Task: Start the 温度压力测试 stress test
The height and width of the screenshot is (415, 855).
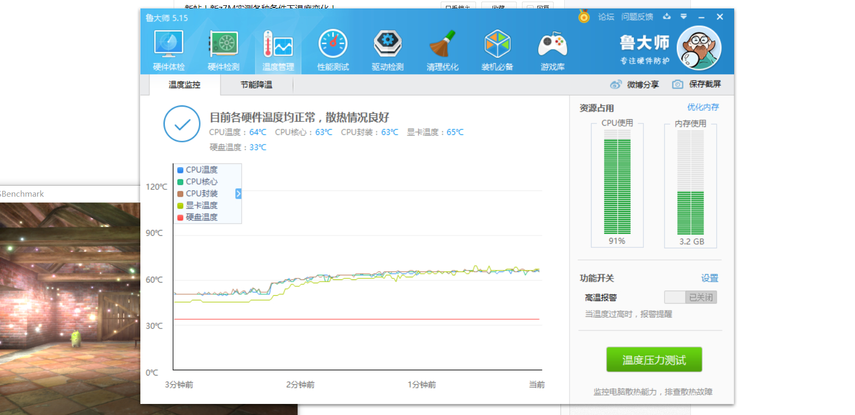Action: pyautogui.click(x=654, y=360)
